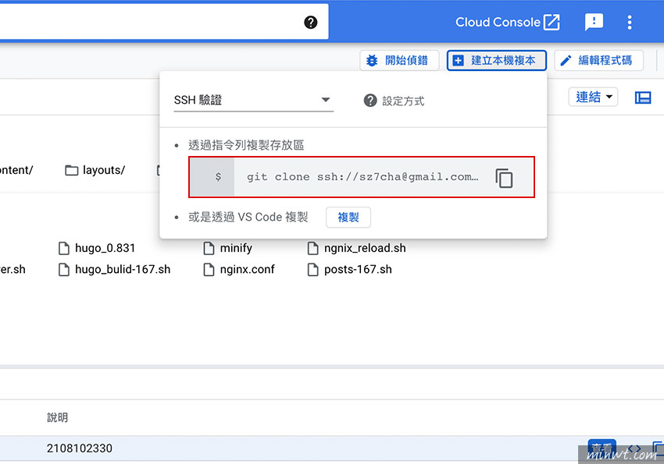Open the layouts/ folder
The height and width of the screenshot is (464, 664).
95,170
